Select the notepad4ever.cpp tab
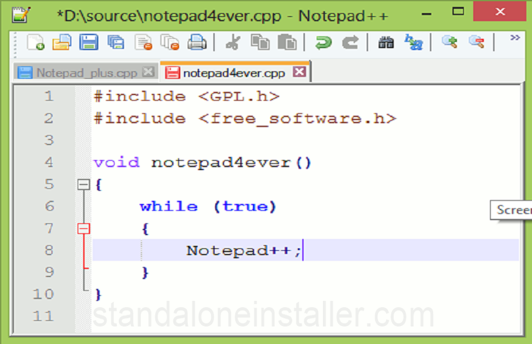The width and height of the screenshot is (532, 344). click(234, 73)
